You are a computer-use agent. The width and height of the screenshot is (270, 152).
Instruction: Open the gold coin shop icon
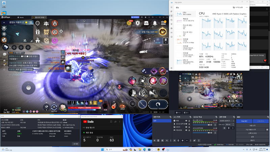pyautogui.click(x=129, y=23)
